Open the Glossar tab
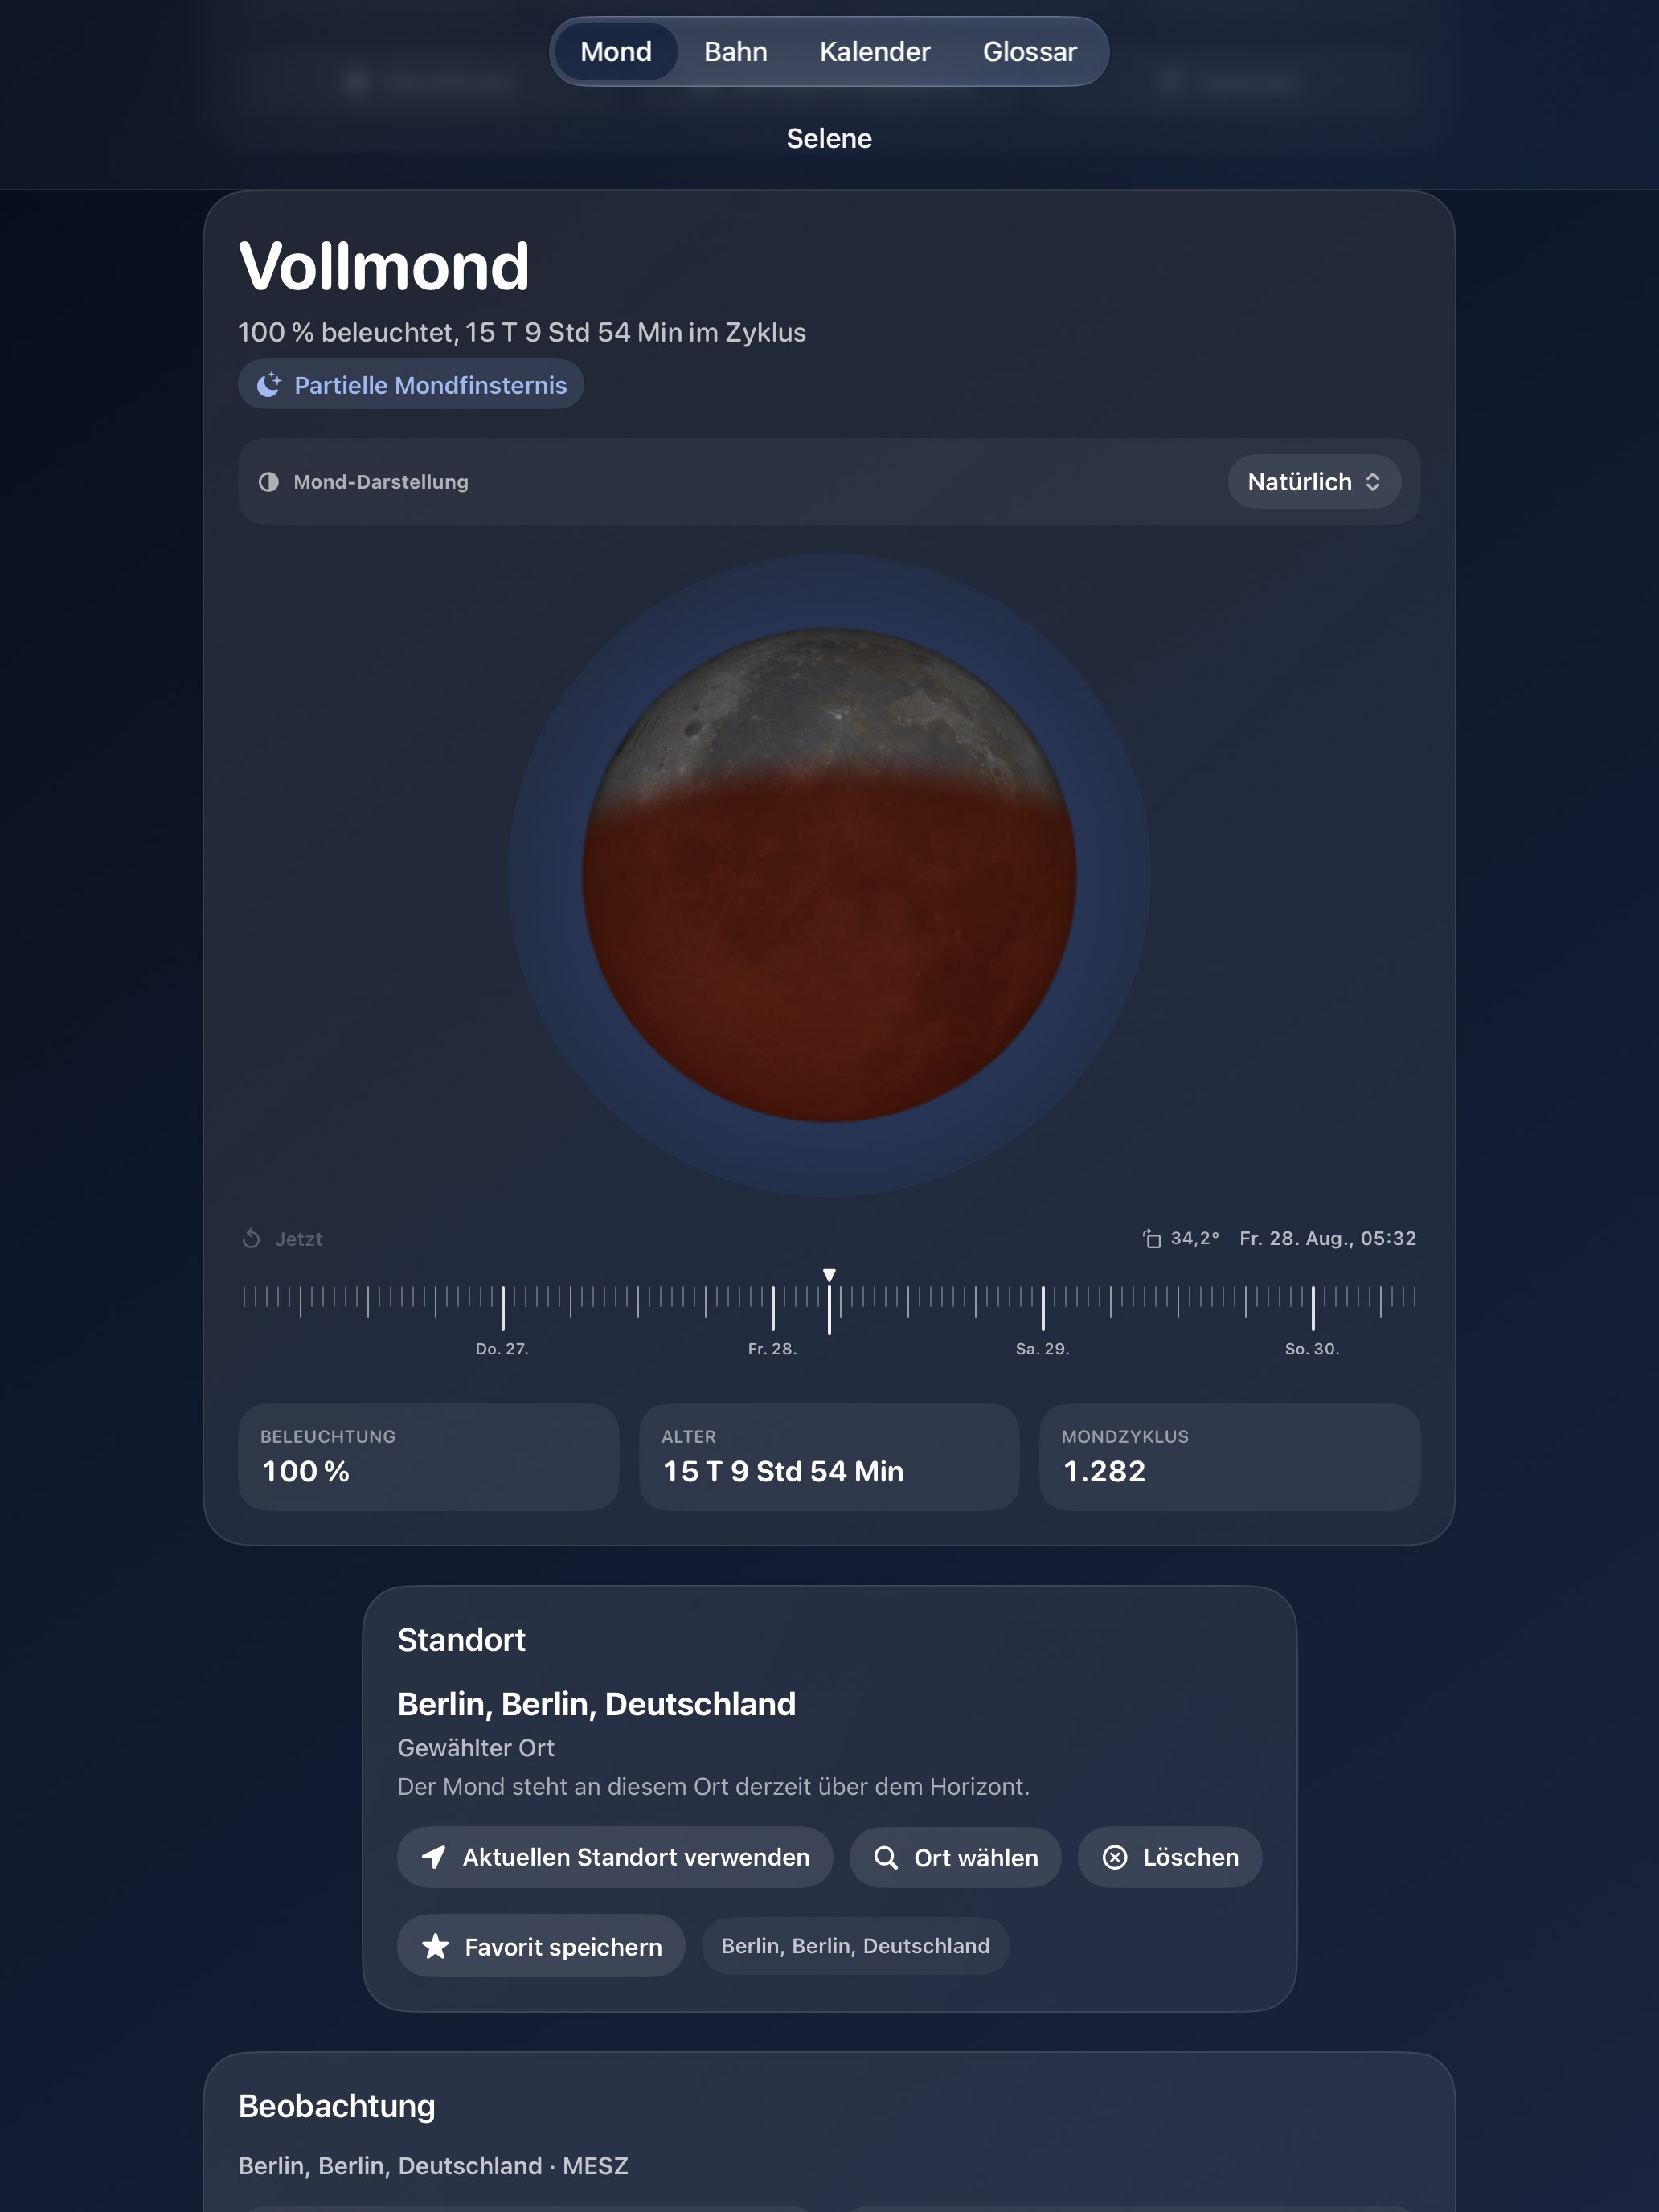Image resolution: width=1659 pixels, height=2212 pixels. click(x=1029, y=52)
